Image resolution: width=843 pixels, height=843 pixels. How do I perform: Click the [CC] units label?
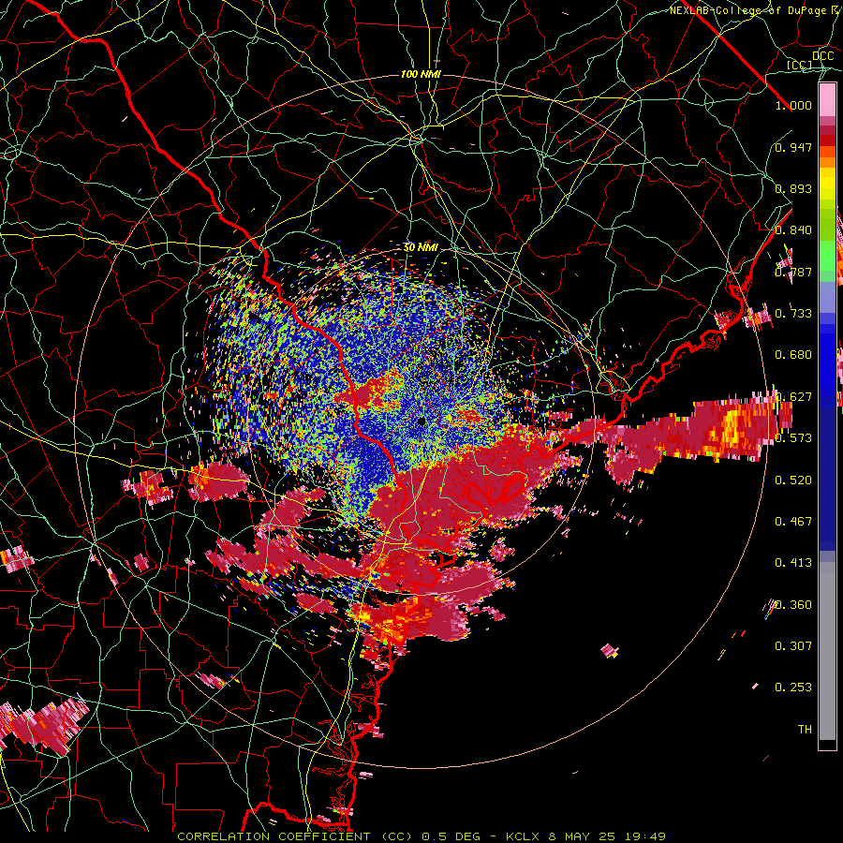[799, 65]
